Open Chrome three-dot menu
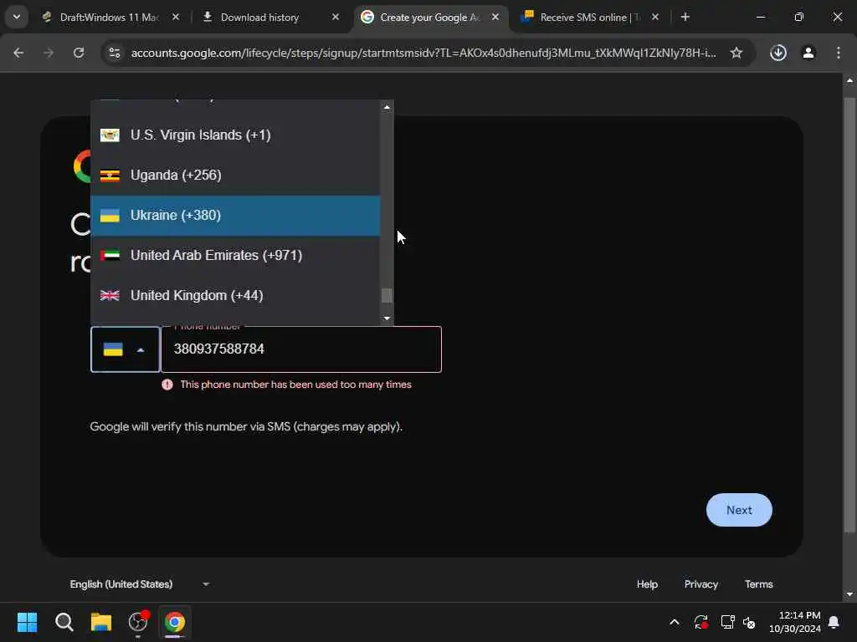Viewport: 857px width, 642px height. pyautogui.click(x=839, y=53)
